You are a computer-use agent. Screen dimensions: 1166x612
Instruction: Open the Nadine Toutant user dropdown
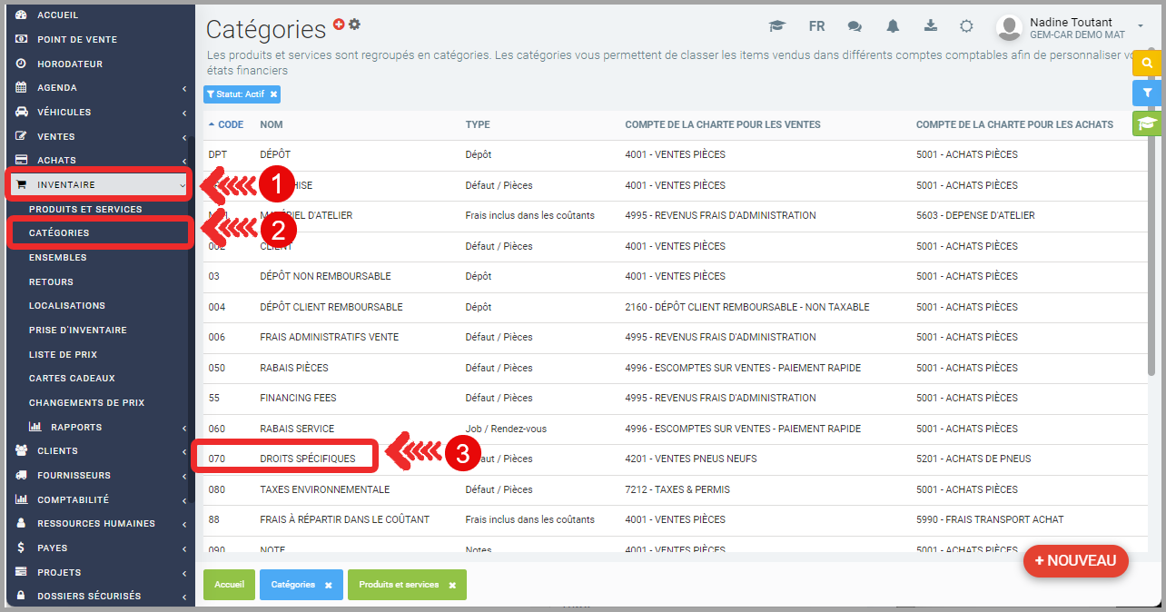tap(1140, 26)
